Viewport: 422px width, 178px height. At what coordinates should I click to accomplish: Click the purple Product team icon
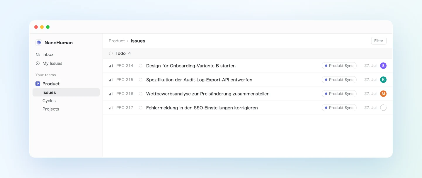38,84
